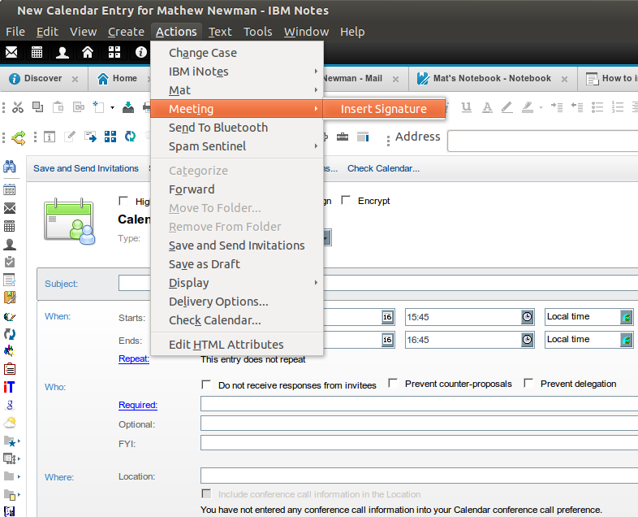The height and width of the screenshot is (517, 638).
Task: Open start Local time zone selector
Action: (x=626, y=317)
